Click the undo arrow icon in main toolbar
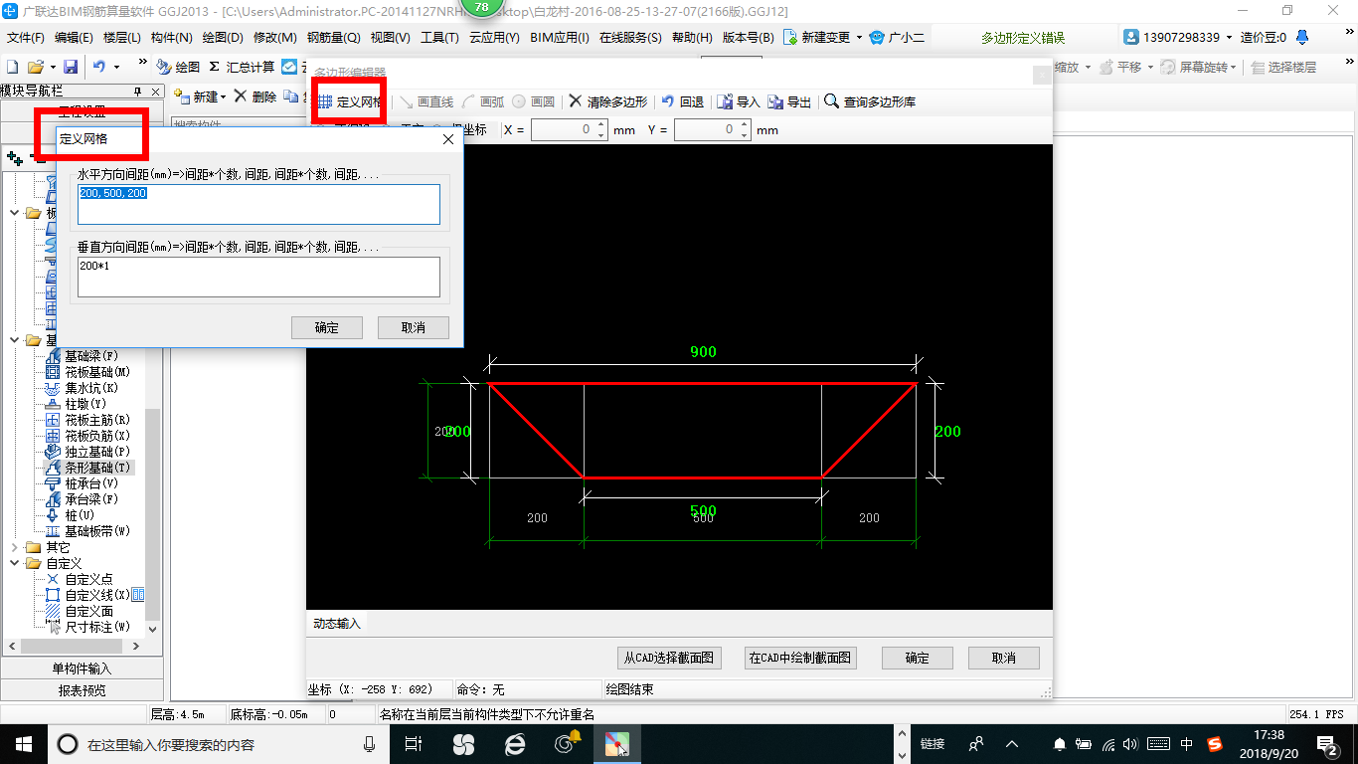Viewport: 1358px width, 764px height. pyautogui.click(x=99, y=67)
